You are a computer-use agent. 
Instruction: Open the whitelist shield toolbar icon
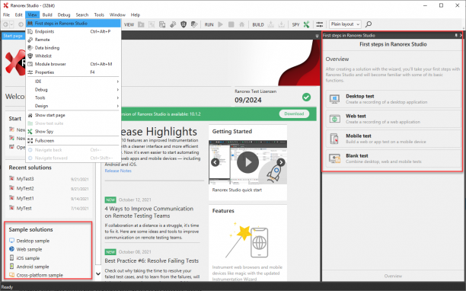[x=184, y=24]
